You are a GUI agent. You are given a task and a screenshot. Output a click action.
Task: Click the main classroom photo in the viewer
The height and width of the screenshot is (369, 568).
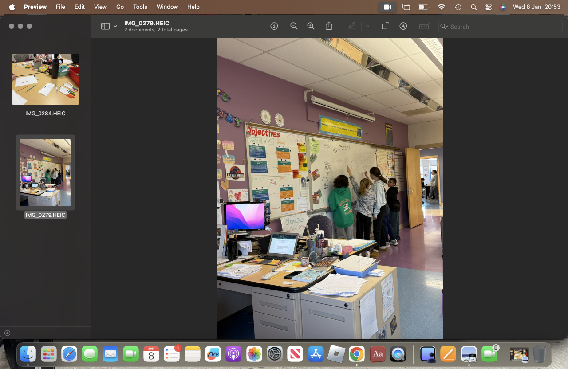point(330,188)
